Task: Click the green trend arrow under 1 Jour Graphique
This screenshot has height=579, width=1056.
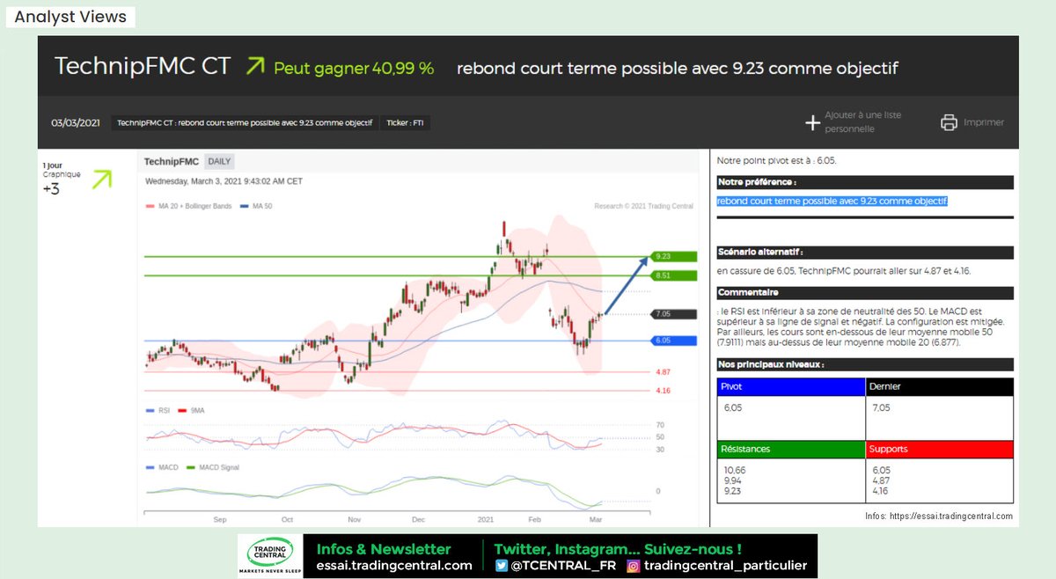Action: [x=102, y=180]
